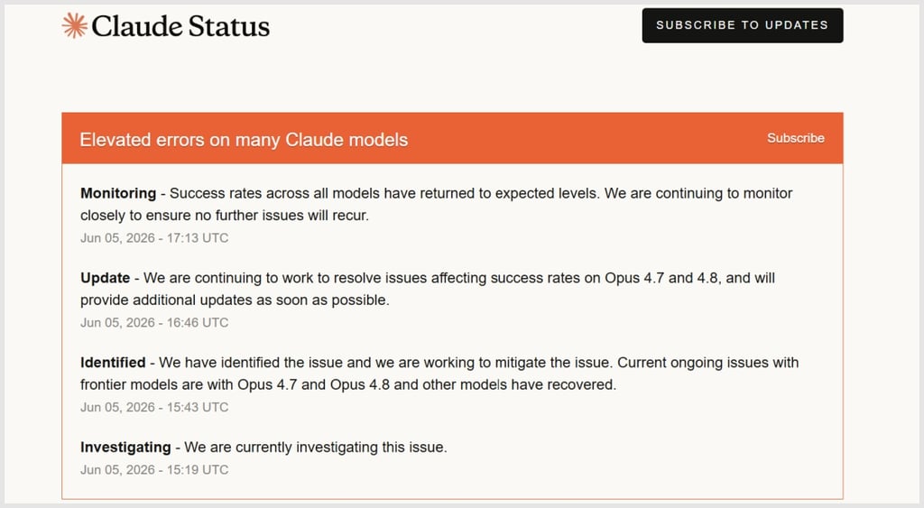Viewport: 924px width, 508px height.
Task: Click the 15:19 UTC timestamp
Action: tap(154, 470)
